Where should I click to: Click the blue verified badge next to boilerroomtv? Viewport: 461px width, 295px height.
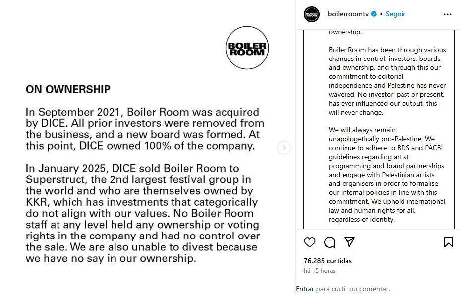tap(374, 14)
